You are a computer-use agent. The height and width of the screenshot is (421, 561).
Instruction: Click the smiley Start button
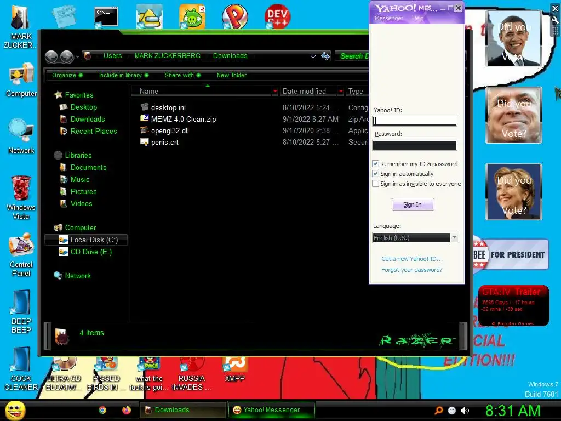pos(15,410)
